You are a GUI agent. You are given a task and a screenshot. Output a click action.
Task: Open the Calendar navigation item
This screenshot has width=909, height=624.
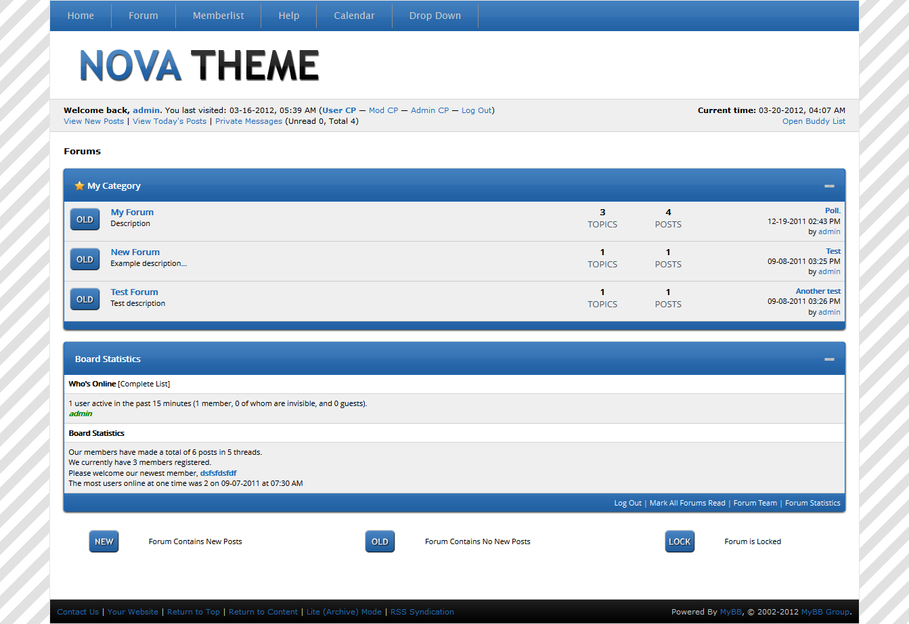click(354, 16)
